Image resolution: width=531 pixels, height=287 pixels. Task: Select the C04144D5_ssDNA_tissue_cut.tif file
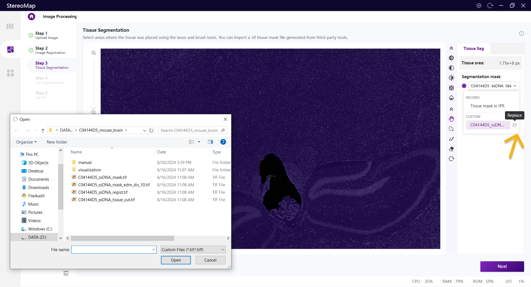click(x=106, y=200)
